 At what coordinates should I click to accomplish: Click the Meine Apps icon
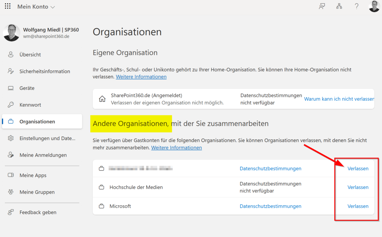click(11, 175)
